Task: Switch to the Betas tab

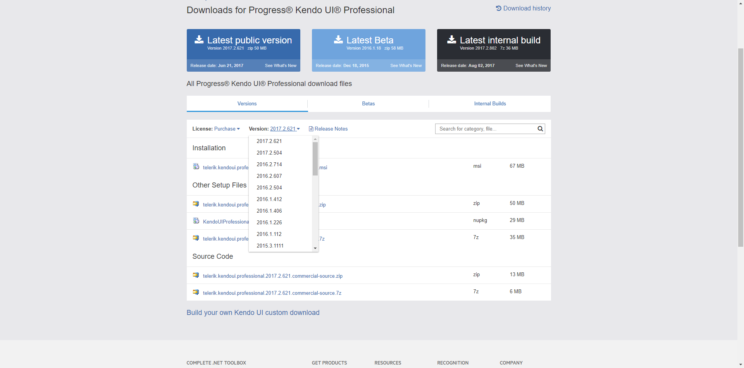Action: click(369, 103)
